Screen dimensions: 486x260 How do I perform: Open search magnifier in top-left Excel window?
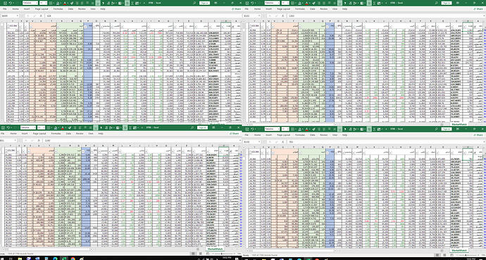click(x=194, y=3)
